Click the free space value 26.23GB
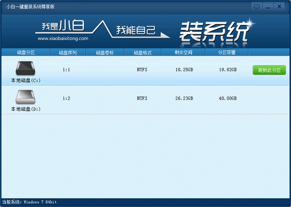The image size is (291, 207). pos(184,98)
